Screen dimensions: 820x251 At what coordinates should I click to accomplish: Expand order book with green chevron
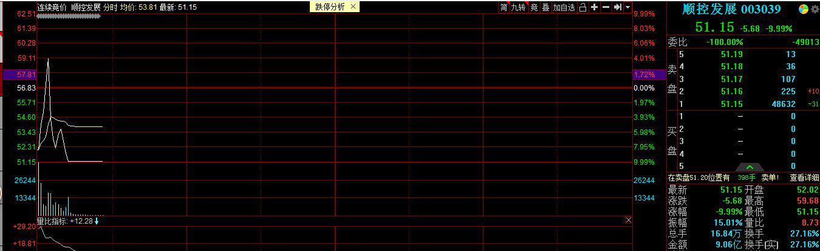(x=750, y=167)
